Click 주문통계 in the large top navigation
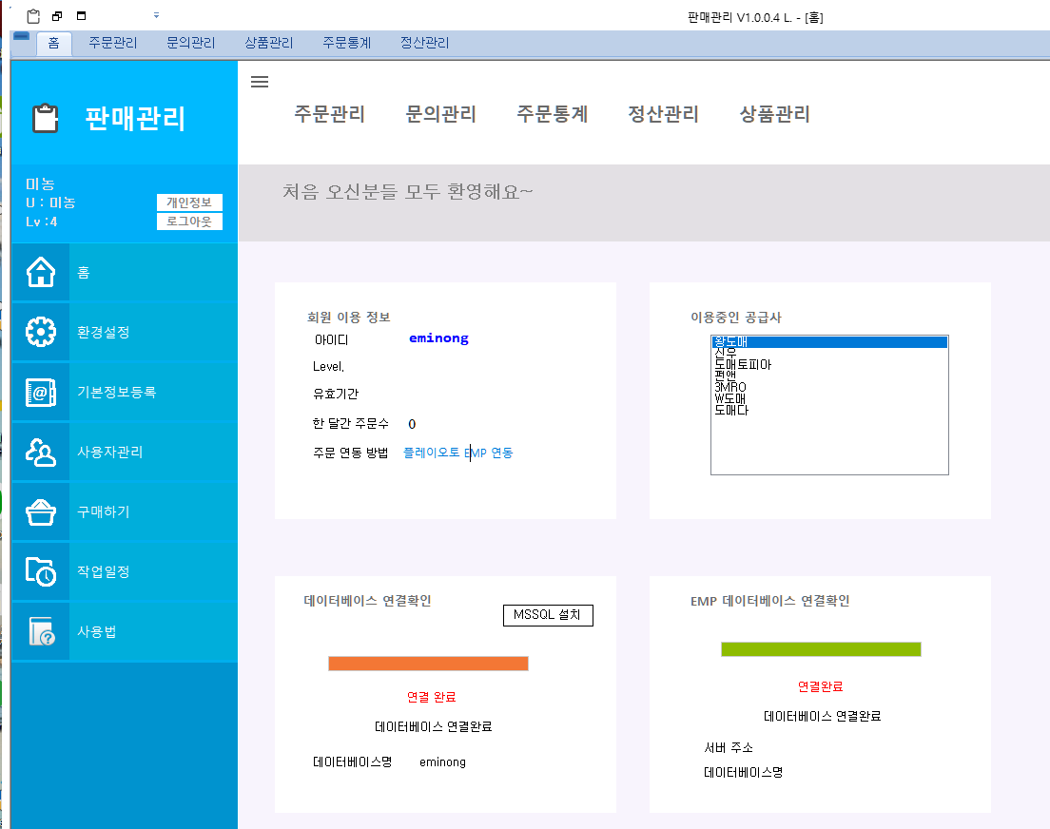 coord(553,114)
